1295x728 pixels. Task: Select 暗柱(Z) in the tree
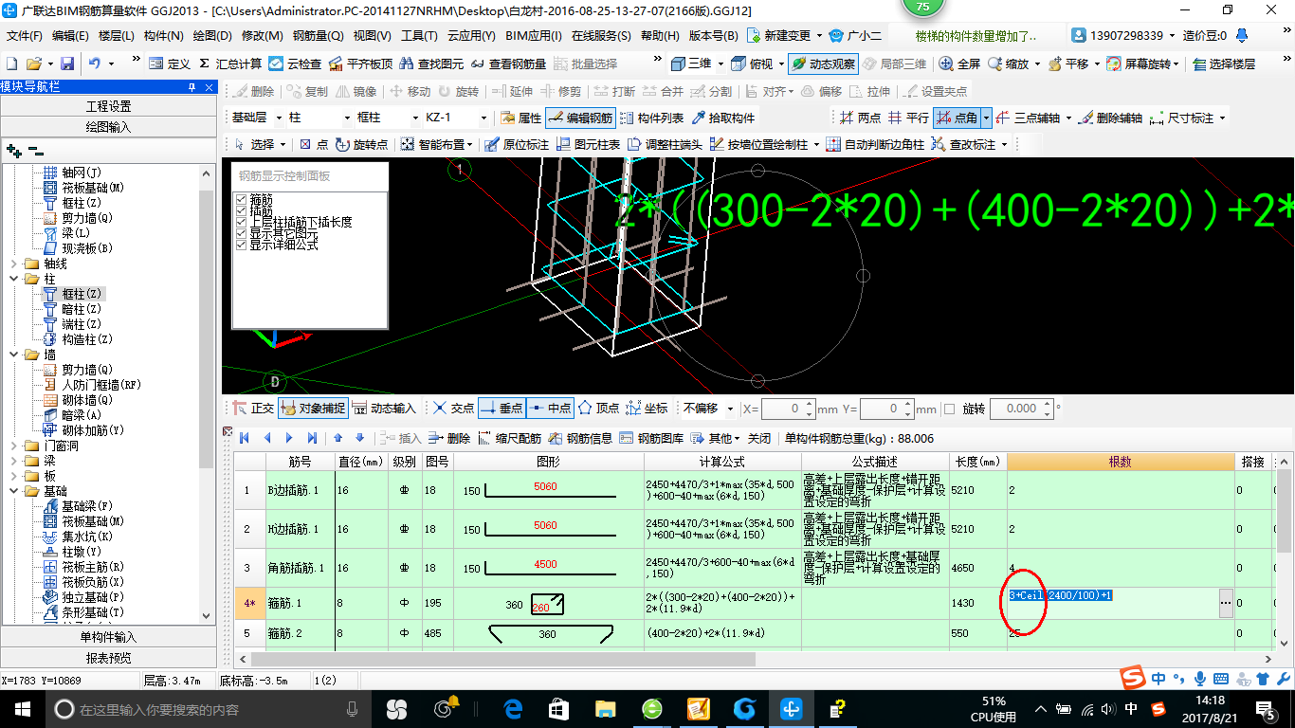82,309
